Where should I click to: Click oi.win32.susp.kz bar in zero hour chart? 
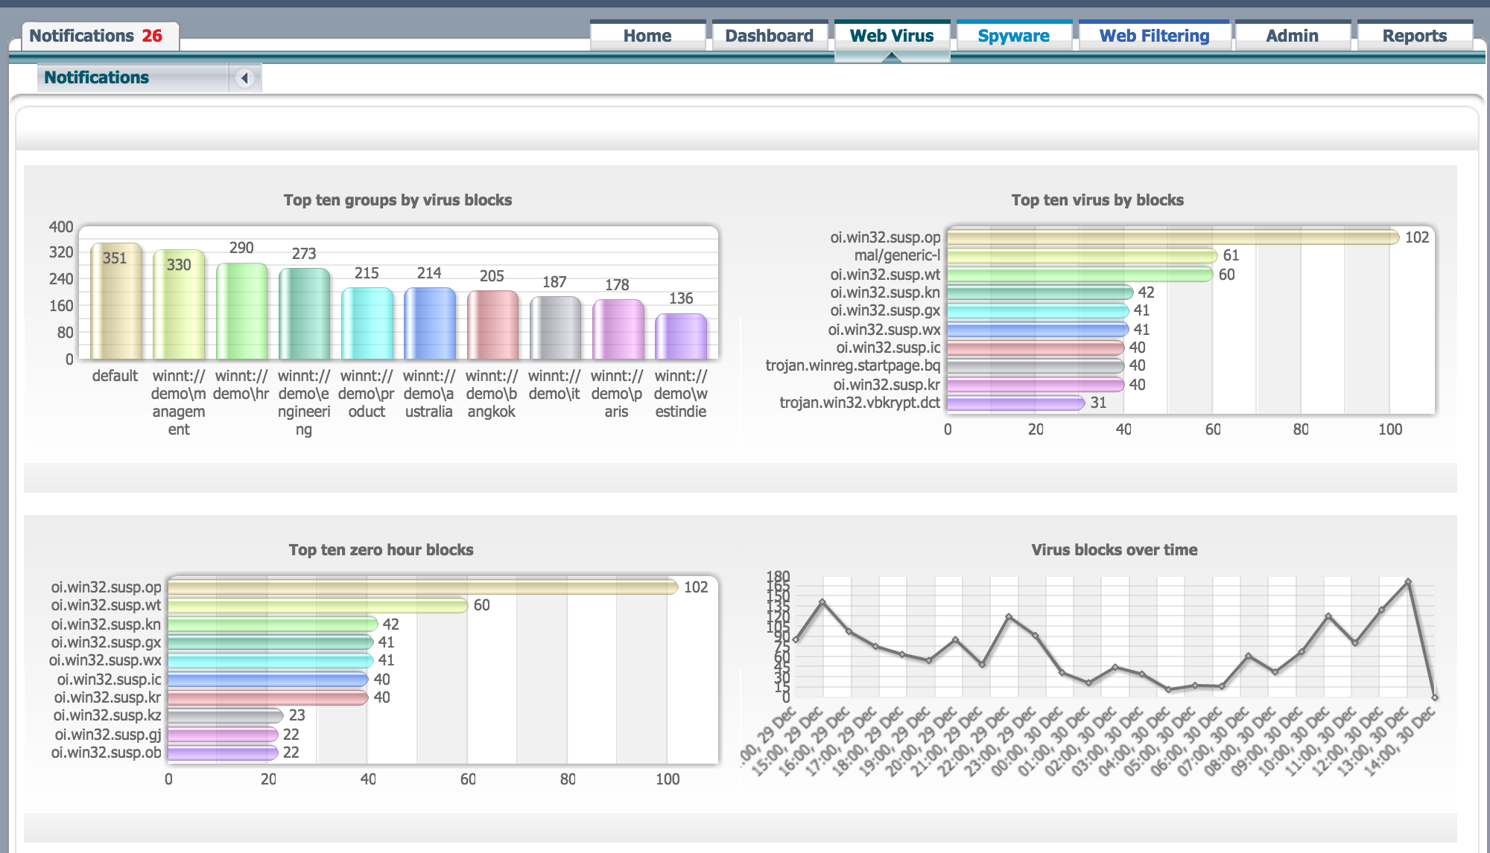click(225, 715)
